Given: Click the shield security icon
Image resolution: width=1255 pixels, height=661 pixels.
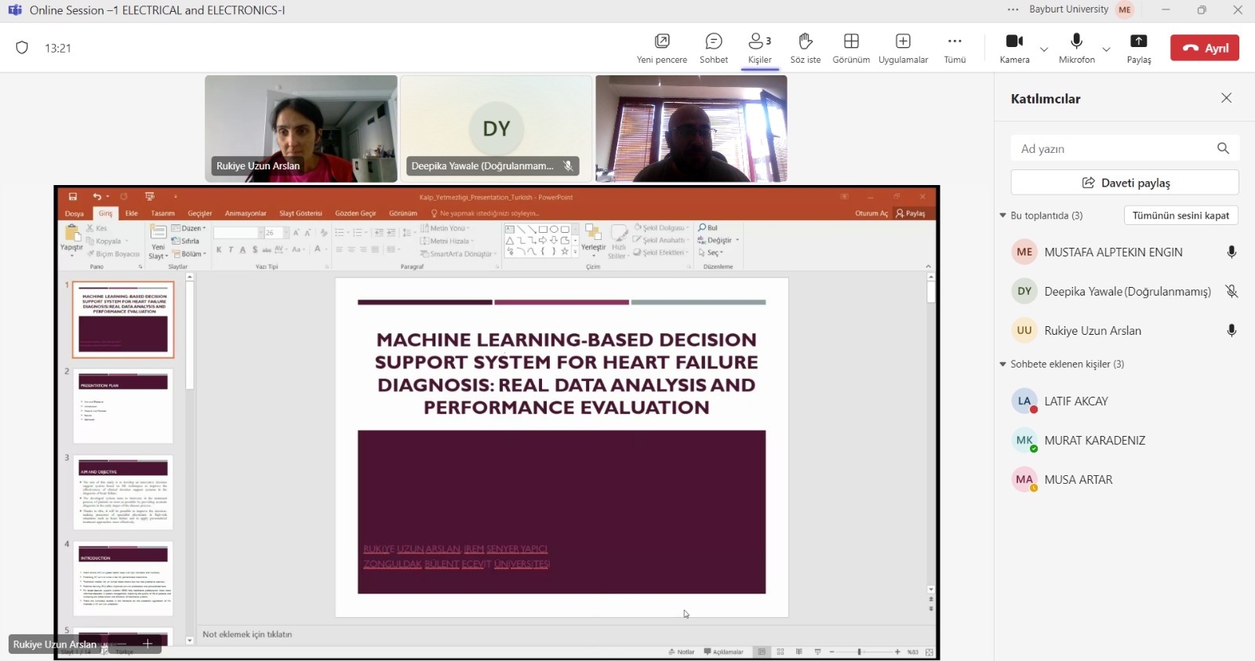Looking at the screenshot, I should (x=22, y=48).
